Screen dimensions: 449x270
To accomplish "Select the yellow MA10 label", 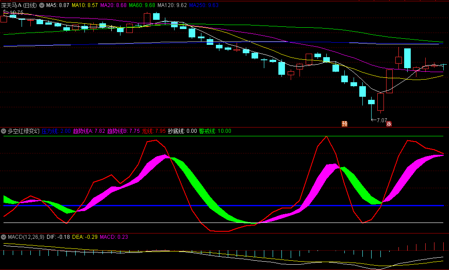I will point(85,5).
